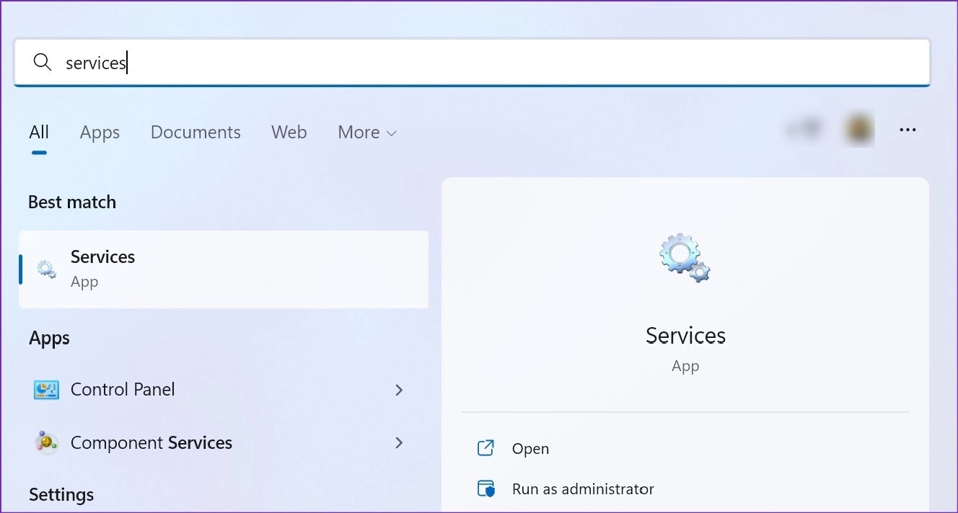
Task: Run Services as administrator
Action: pyautogui.click(x=584, y=488)
